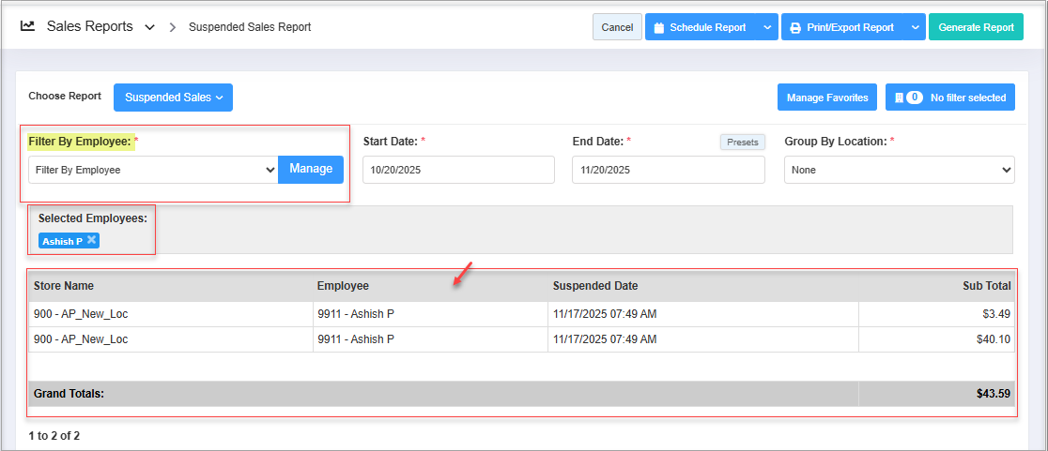1048x451 pixels.
Task: Click the Start Date input field
Action: (458, 170)
